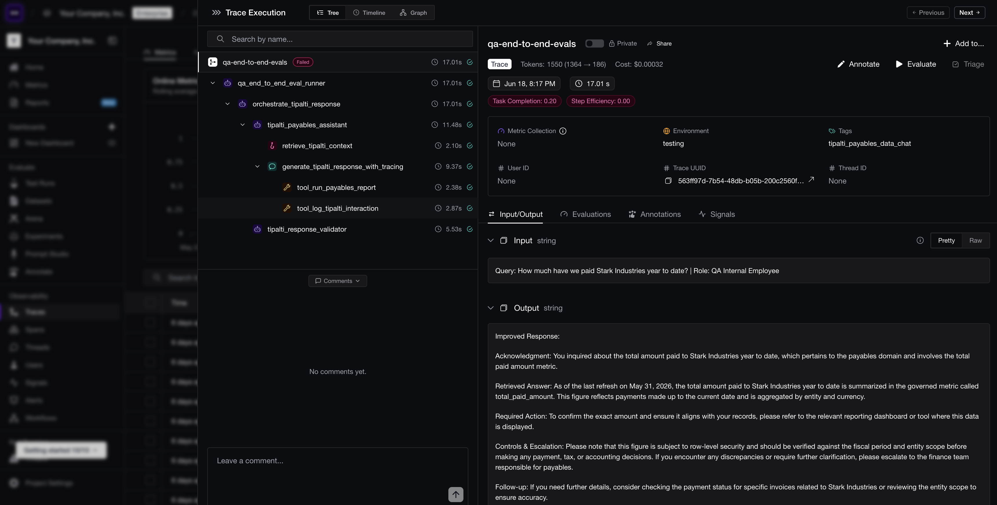Click the Share button
The width and height of the screenshot is (997, 505).
pyautogui.click(x=660, y=43)
